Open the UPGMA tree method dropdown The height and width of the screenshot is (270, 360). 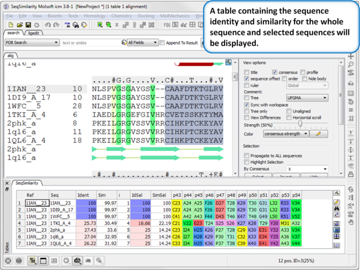click(307, 98)
